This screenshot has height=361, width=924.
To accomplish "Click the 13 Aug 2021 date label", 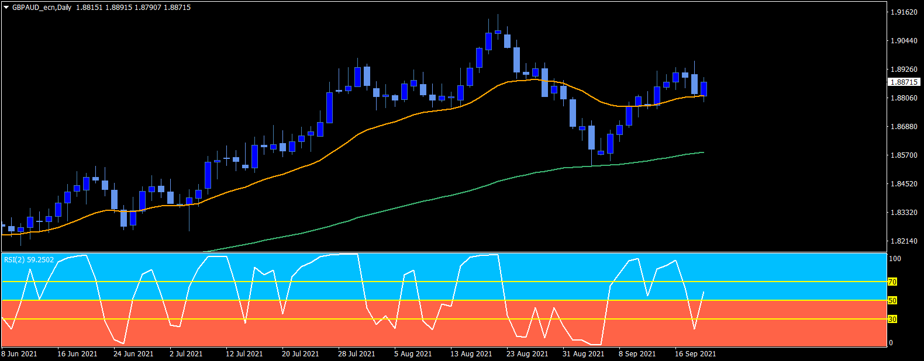I will coord(471,353).
